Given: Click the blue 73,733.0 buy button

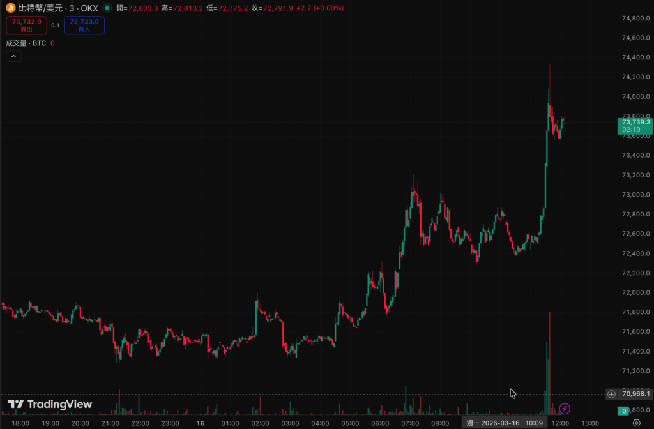Looking at the screenshot, I should point(84,25).
